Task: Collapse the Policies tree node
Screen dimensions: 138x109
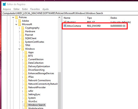Action: [13, 17]
